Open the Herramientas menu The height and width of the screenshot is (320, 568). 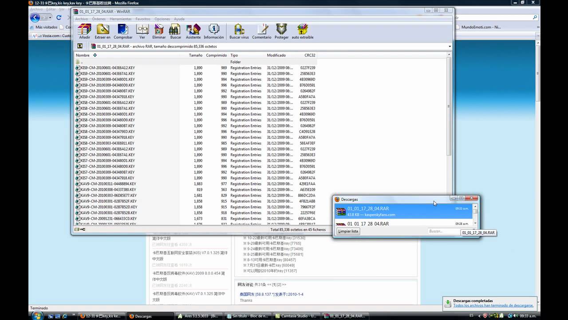pyautogui.click(x=121, y=19)
